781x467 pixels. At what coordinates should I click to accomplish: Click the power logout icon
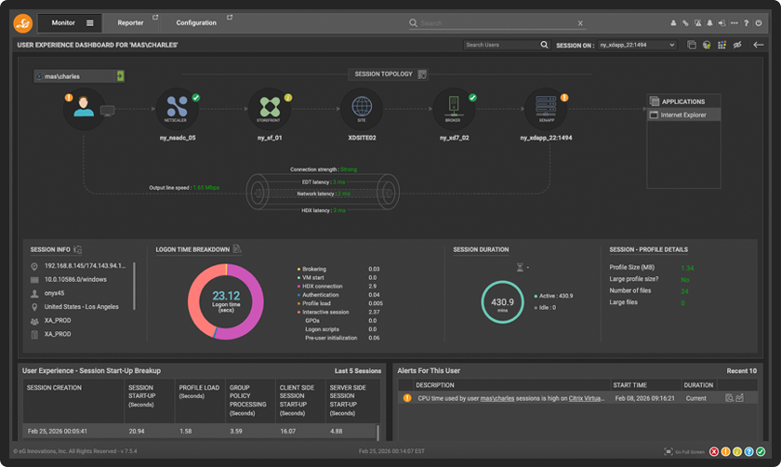(x=759, y=23)
